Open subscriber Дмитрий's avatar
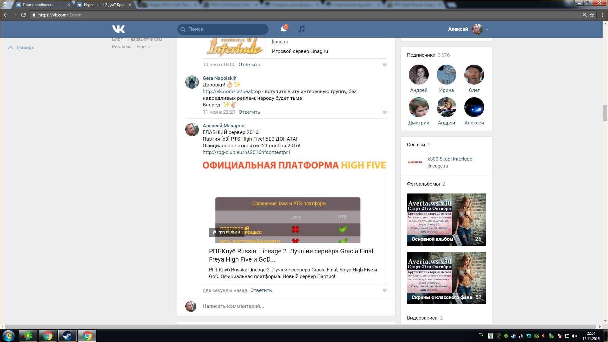 (419, 107)
